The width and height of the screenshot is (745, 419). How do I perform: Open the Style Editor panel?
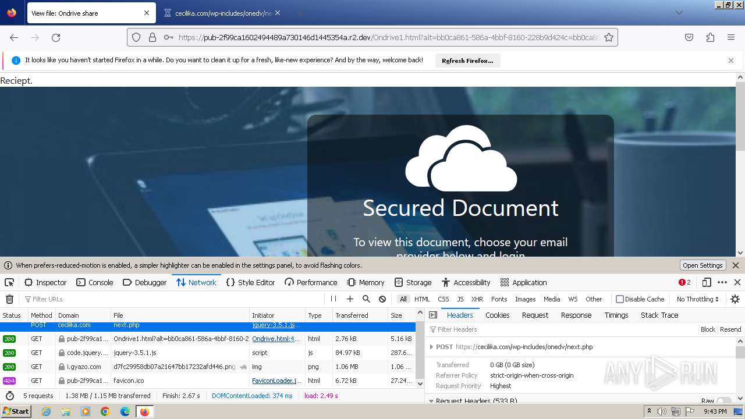[x=250, y=282]
